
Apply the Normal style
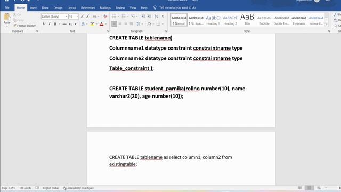point(179,20)
